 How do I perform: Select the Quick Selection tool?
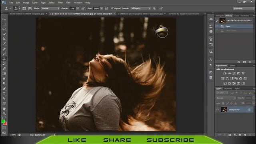tap(4, 34)
